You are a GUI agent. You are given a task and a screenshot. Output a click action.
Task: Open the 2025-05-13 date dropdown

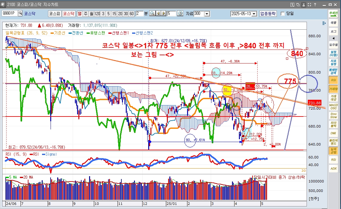tap(254, 14)
